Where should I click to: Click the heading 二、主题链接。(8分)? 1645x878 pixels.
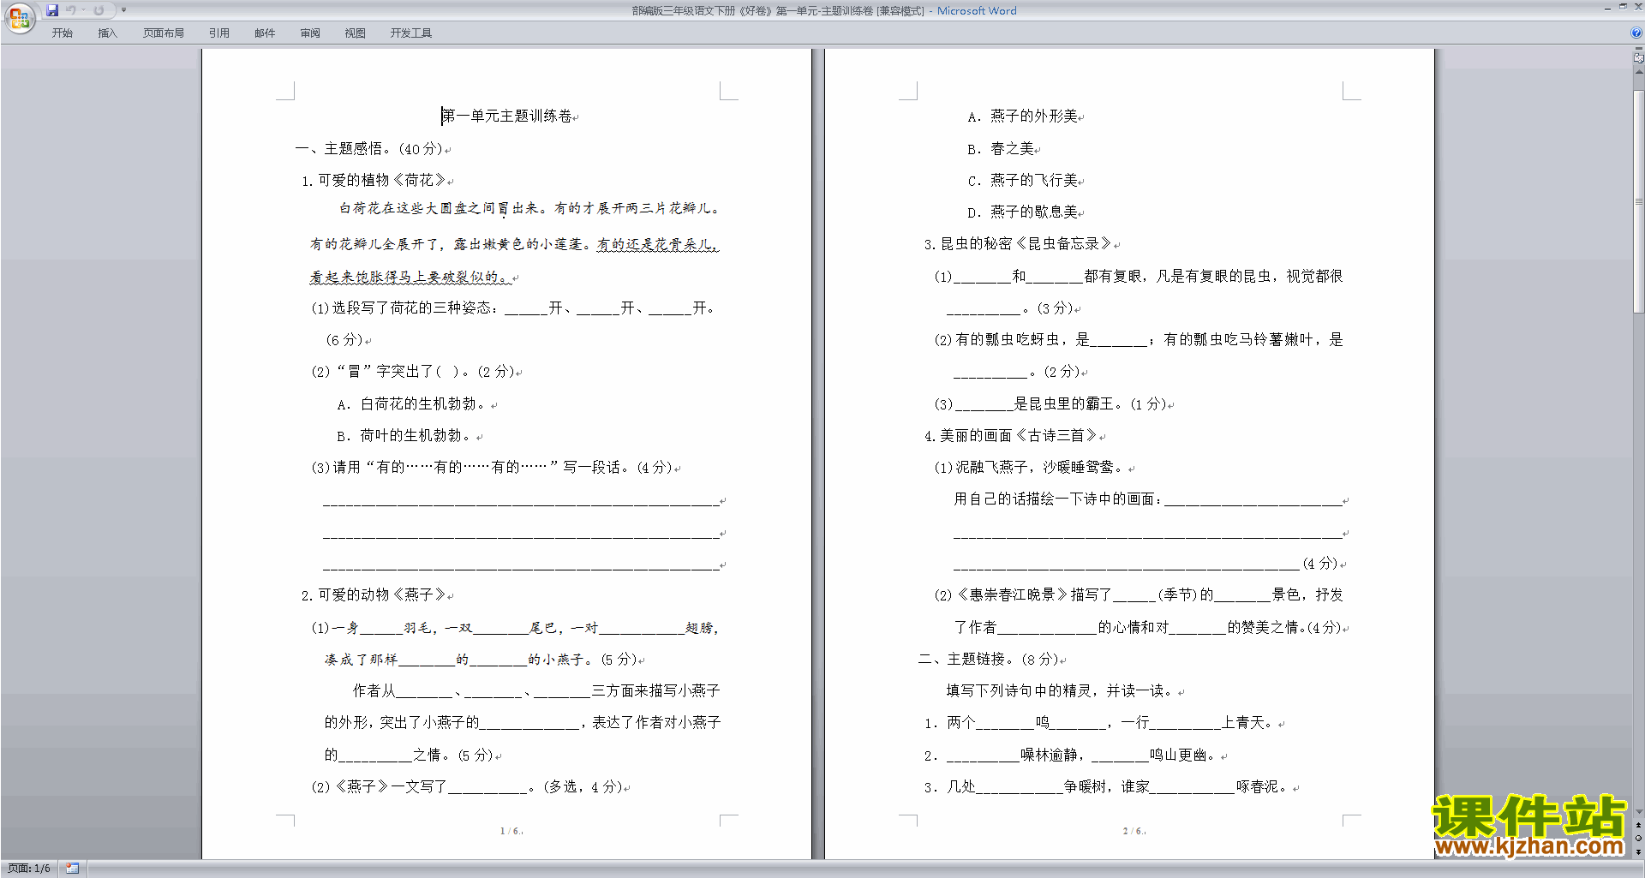[x=989, y=660]
